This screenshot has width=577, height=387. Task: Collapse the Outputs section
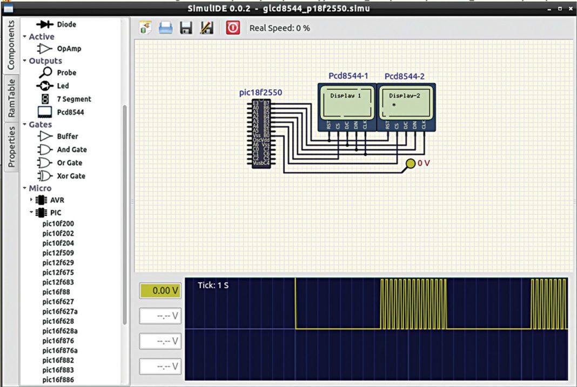(x=24, y=60)
